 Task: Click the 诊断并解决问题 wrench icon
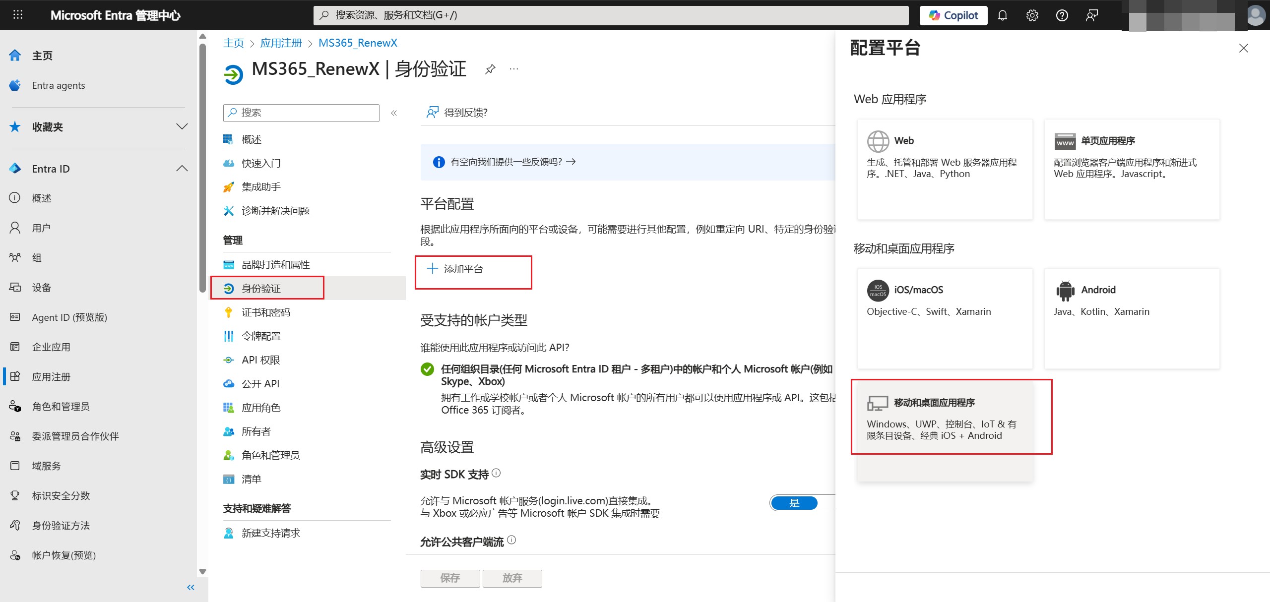pyautogui.click(x=229, y=211)
